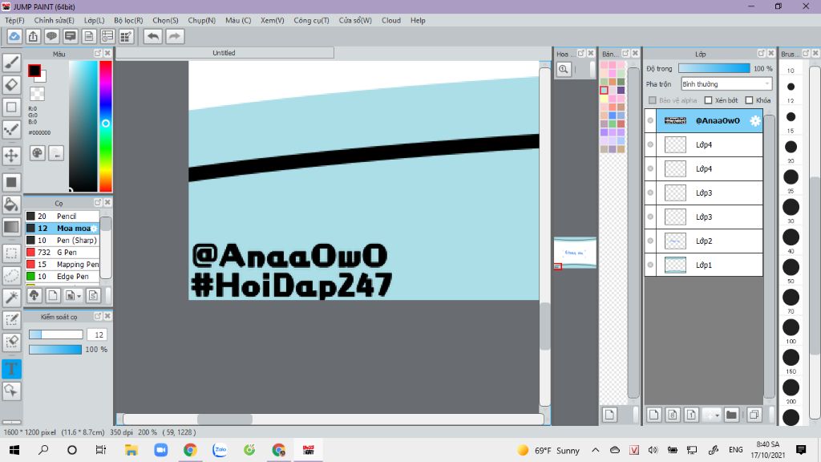Select the Select Pen tool
The image size is (821, 462).
click(11, 320)
